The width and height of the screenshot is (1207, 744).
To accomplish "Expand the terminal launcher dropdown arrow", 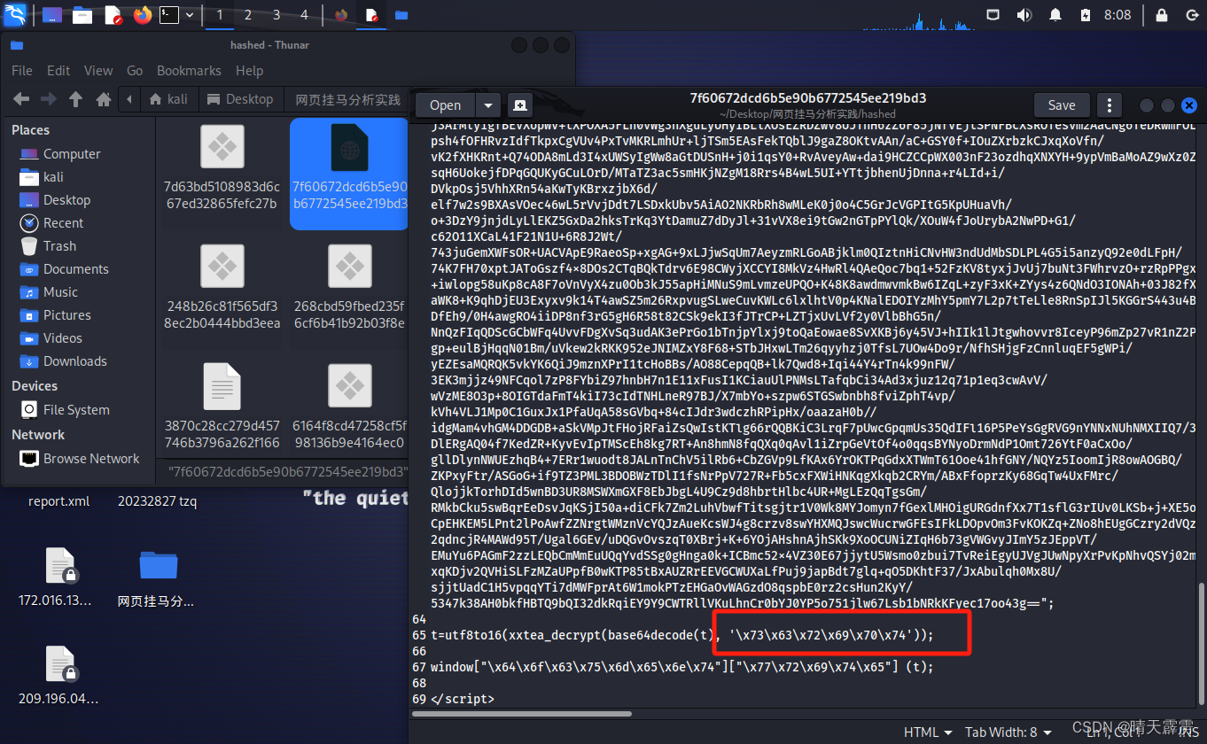I will (x=188, y=15).
